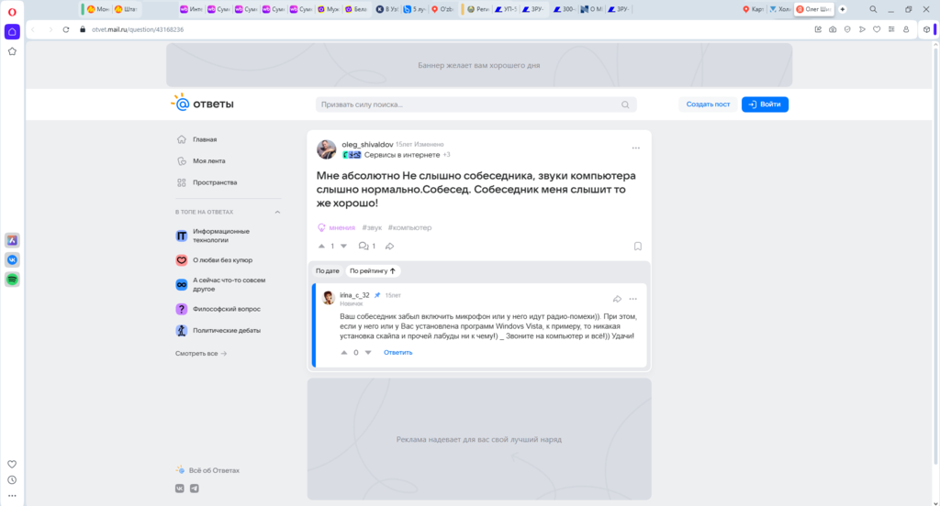Reply via «Ответить» link under answer
This screenshot has width=940, height=506.
click(x=397, y=352)
